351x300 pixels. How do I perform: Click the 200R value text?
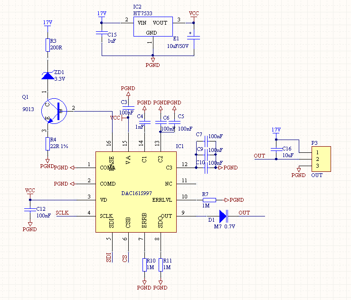[56, 47]
